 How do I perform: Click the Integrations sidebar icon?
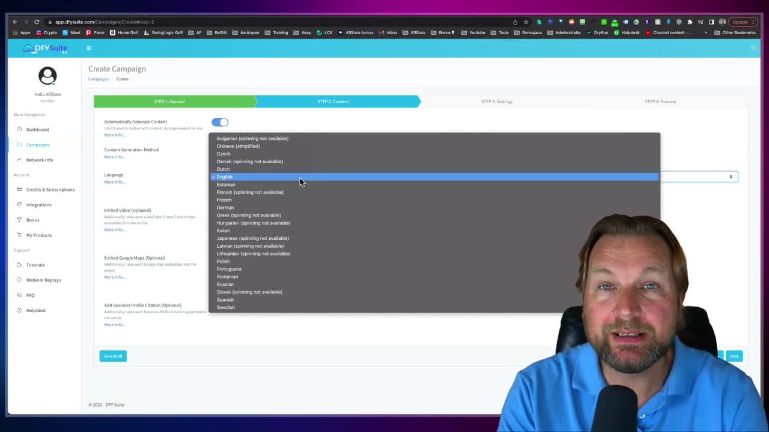[x=19, y=205]
